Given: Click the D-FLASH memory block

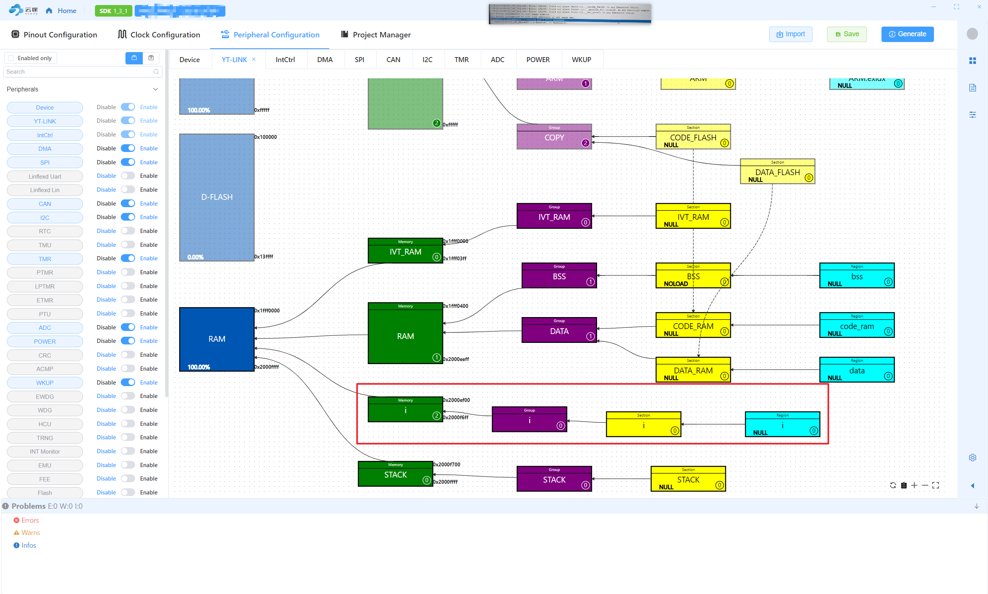Looking at the screenshot, I should tap(217, 197).
